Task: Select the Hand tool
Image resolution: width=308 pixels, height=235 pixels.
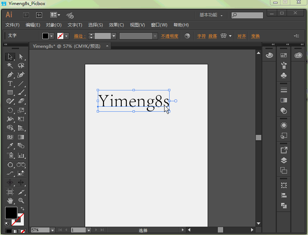Action: pyautogui.click(x=10, y=200)
